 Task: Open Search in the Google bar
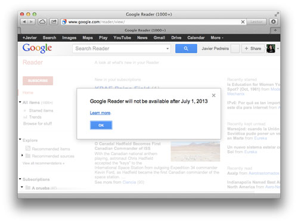(x=49, y=38)
